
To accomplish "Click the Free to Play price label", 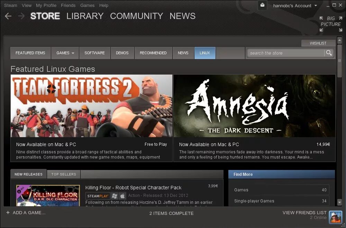I will 156,144.
